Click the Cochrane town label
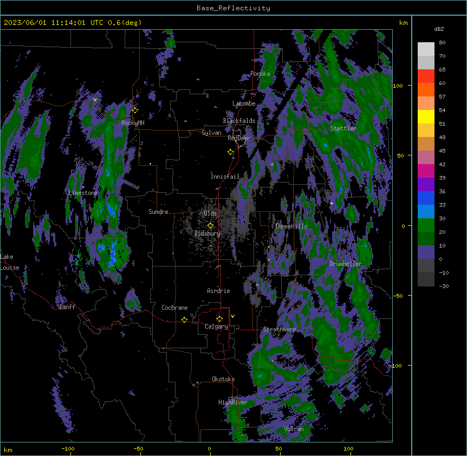 coord(174,308)
